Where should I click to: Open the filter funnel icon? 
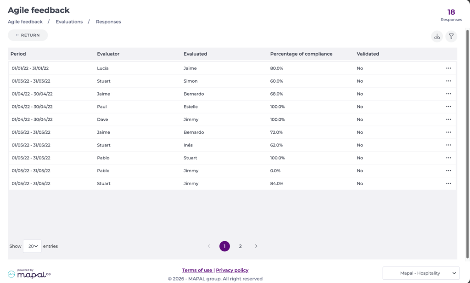click(451, 36)
